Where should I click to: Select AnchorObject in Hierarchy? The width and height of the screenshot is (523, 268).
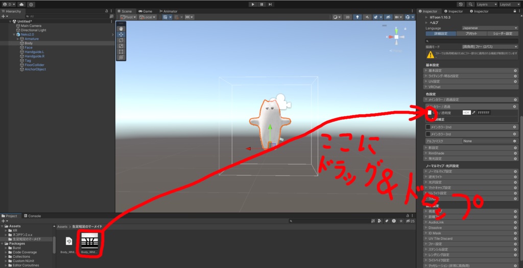click(35, 69)
